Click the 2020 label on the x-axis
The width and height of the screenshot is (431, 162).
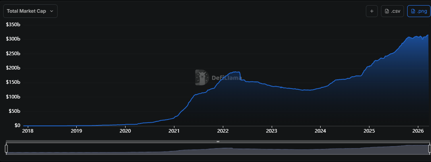coord(125,131)
